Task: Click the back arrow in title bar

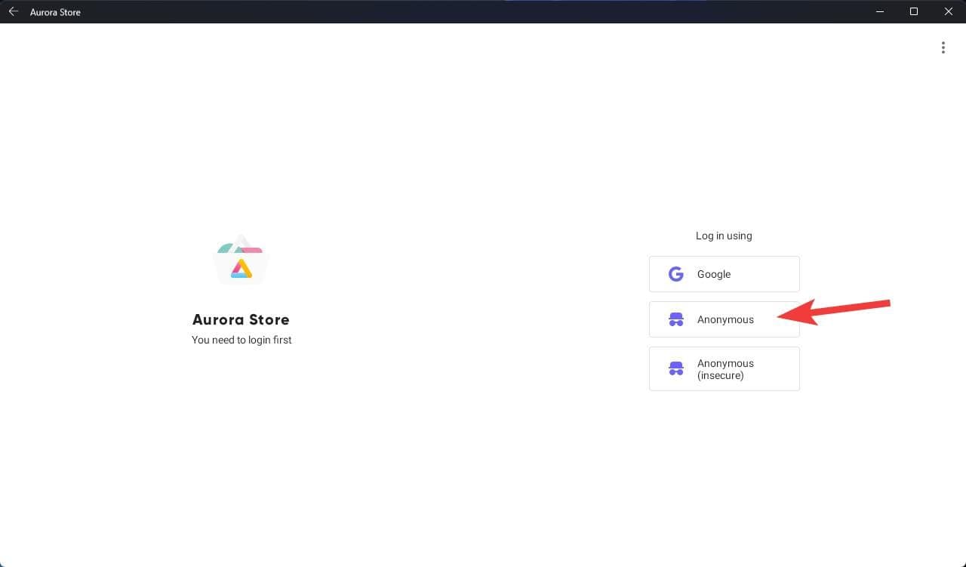Action: click(x=13, y=11)
